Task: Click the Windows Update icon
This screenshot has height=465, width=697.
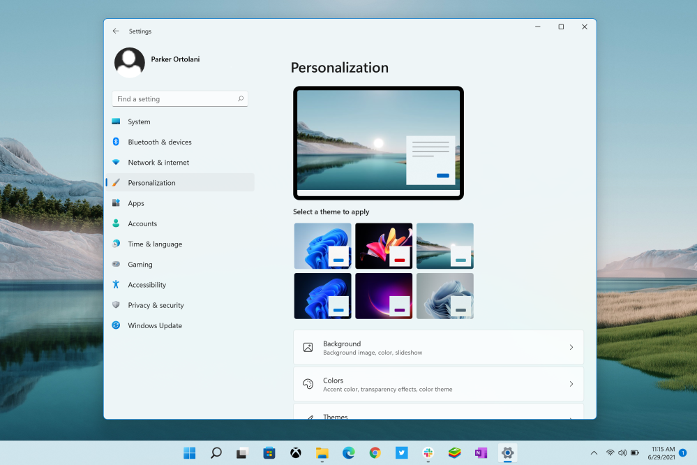Action: [116, 325]
